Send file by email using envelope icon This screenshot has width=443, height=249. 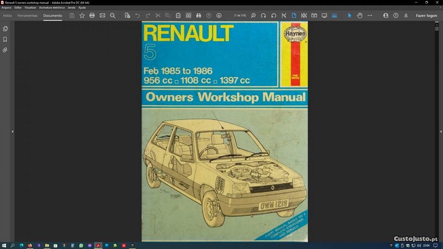102,15
